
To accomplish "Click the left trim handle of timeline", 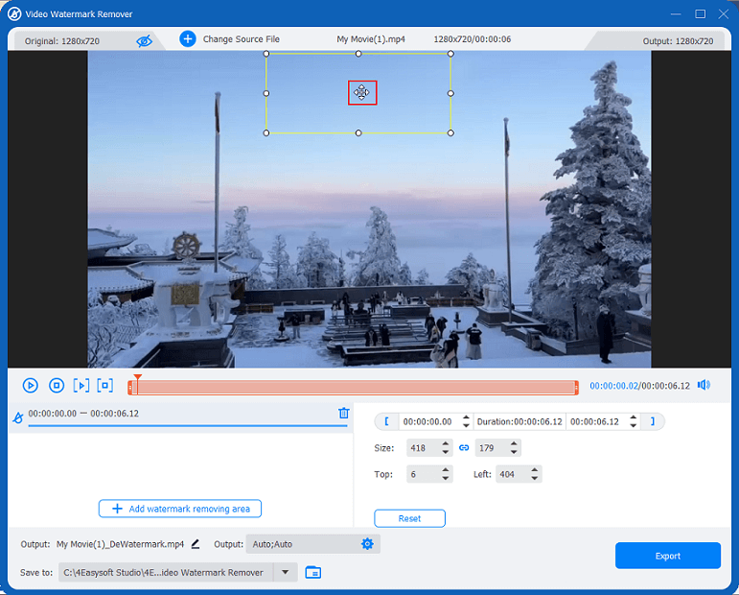I will [130, 388].
